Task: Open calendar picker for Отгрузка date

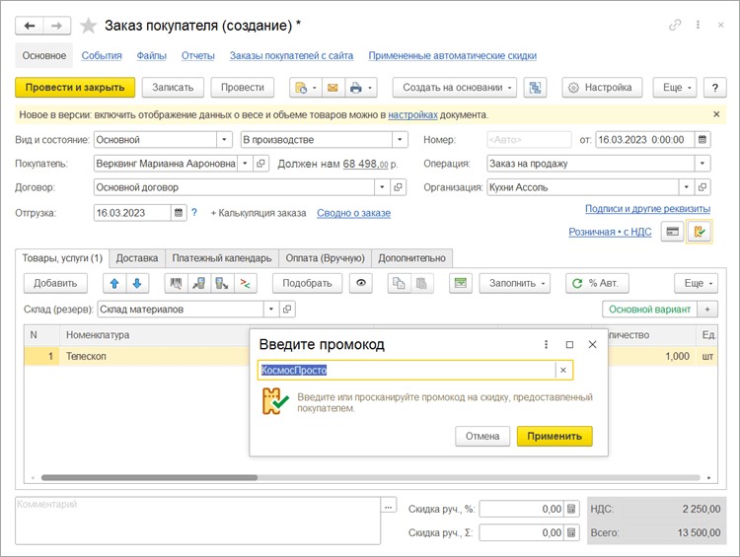Action: pyautogui.click(x=179, y=213)
